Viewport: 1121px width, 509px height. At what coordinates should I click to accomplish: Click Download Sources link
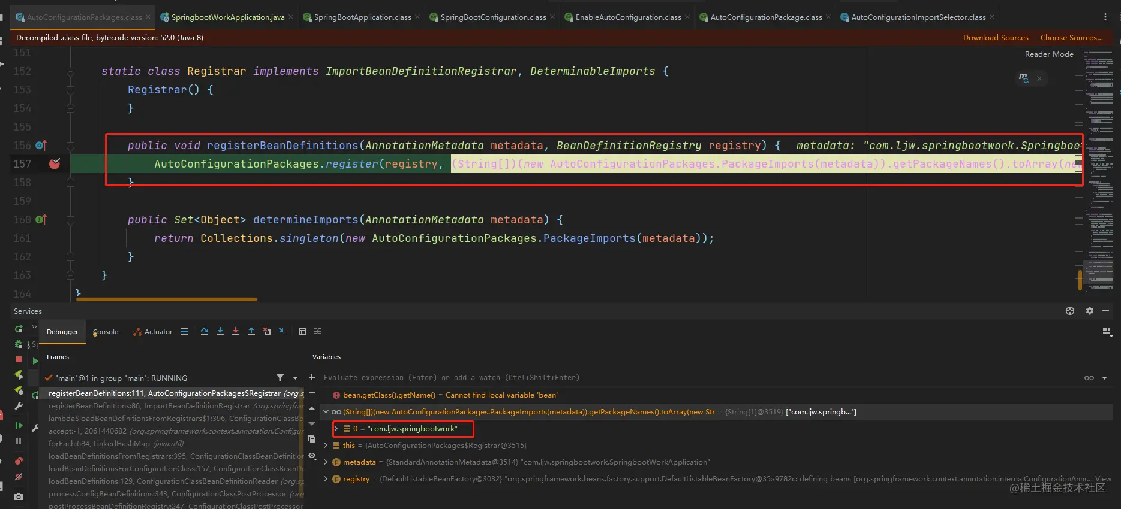996,38
